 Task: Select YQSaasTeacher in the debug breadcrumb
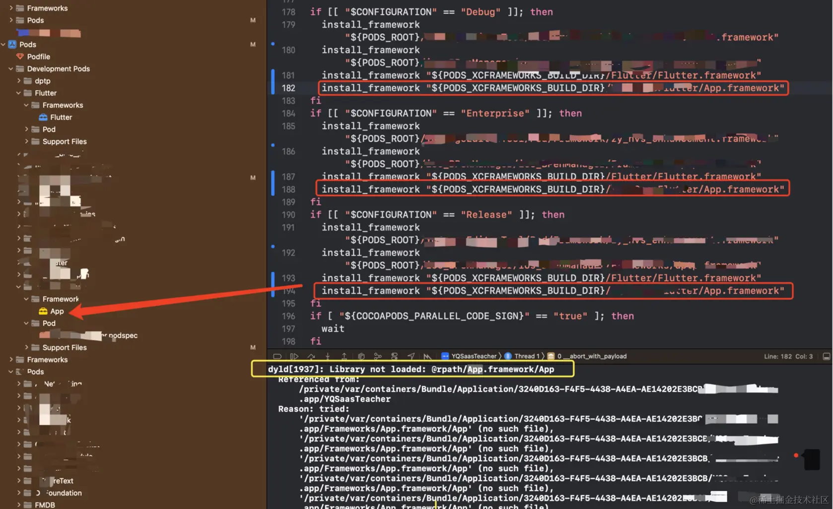[x=474, y=356]
